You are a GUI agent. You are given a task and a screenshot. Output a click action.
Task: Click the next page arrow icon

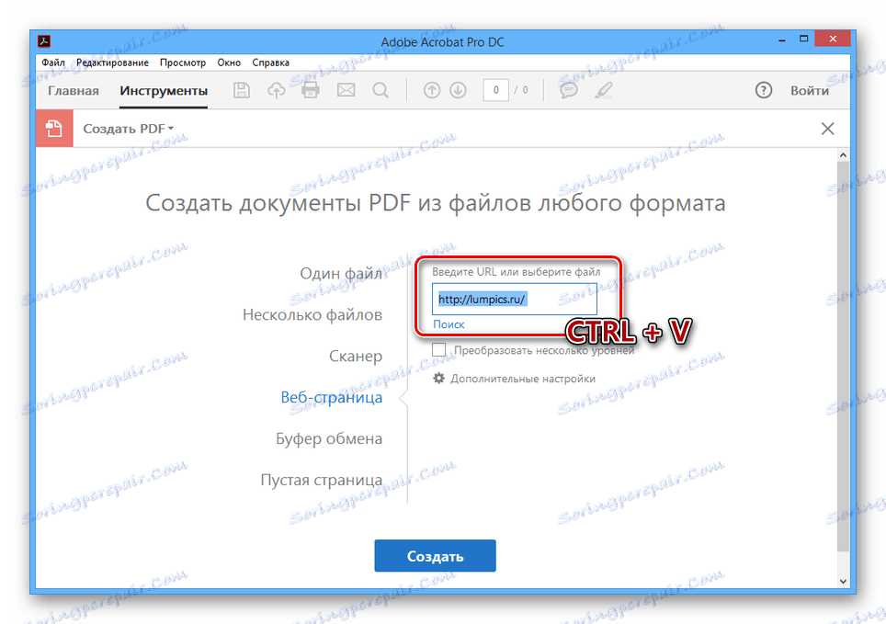458,89
